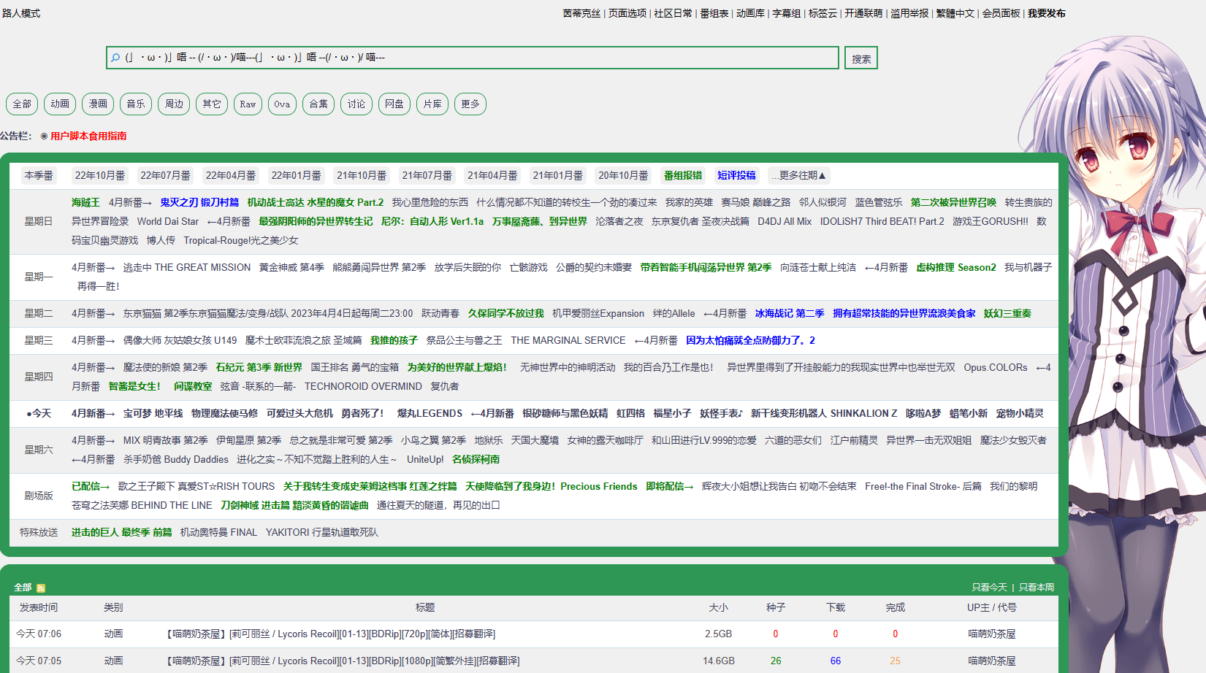
Task: Open 冰海战记 第二季 link
Action: click(x=790, y=314)
